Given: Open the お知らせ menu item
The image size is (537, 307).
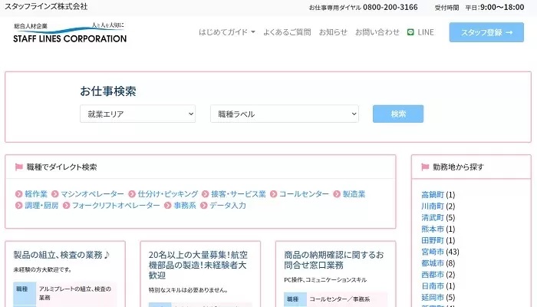Looking at the screenshot, I should click(332, 33).
